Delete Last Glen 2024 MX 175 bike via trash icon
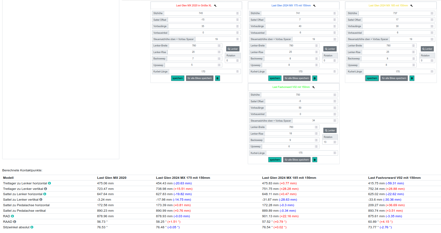 [x=315, y=78]
